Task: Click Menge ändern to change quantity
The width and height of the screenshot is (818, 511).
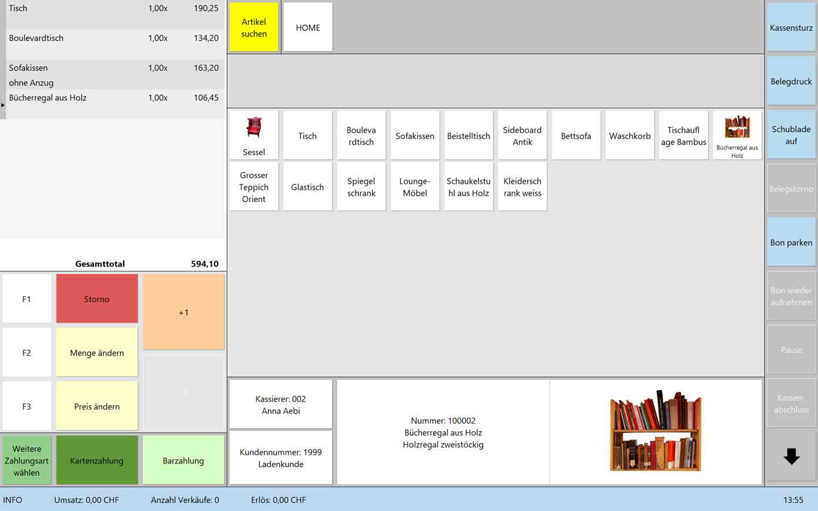Action: (x=97, y=352)
